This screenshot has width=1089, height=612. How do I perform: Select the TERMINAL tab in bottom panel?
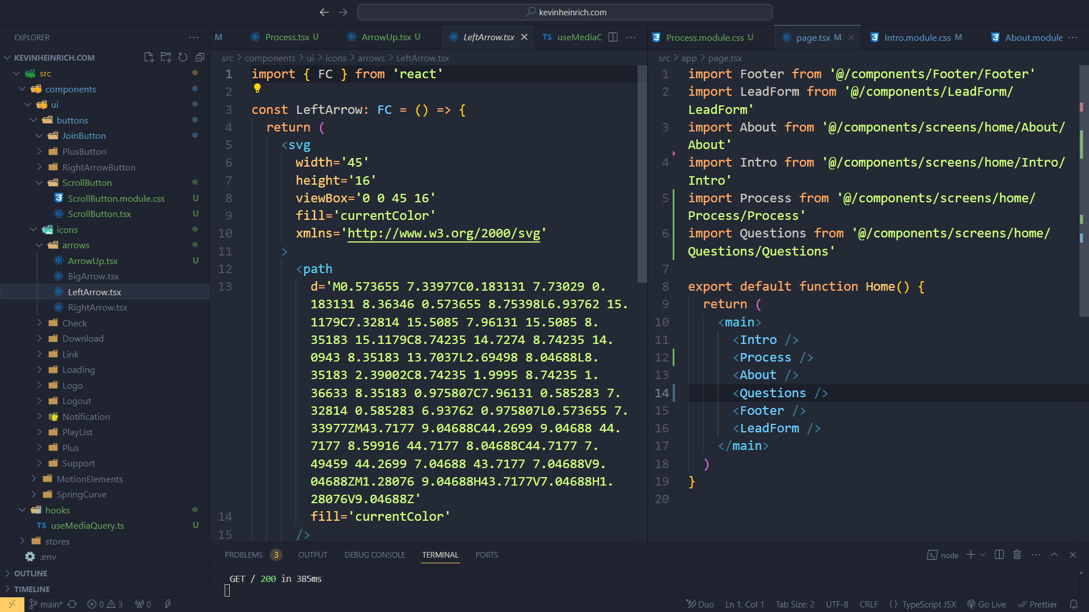click(x=440, y=554)
